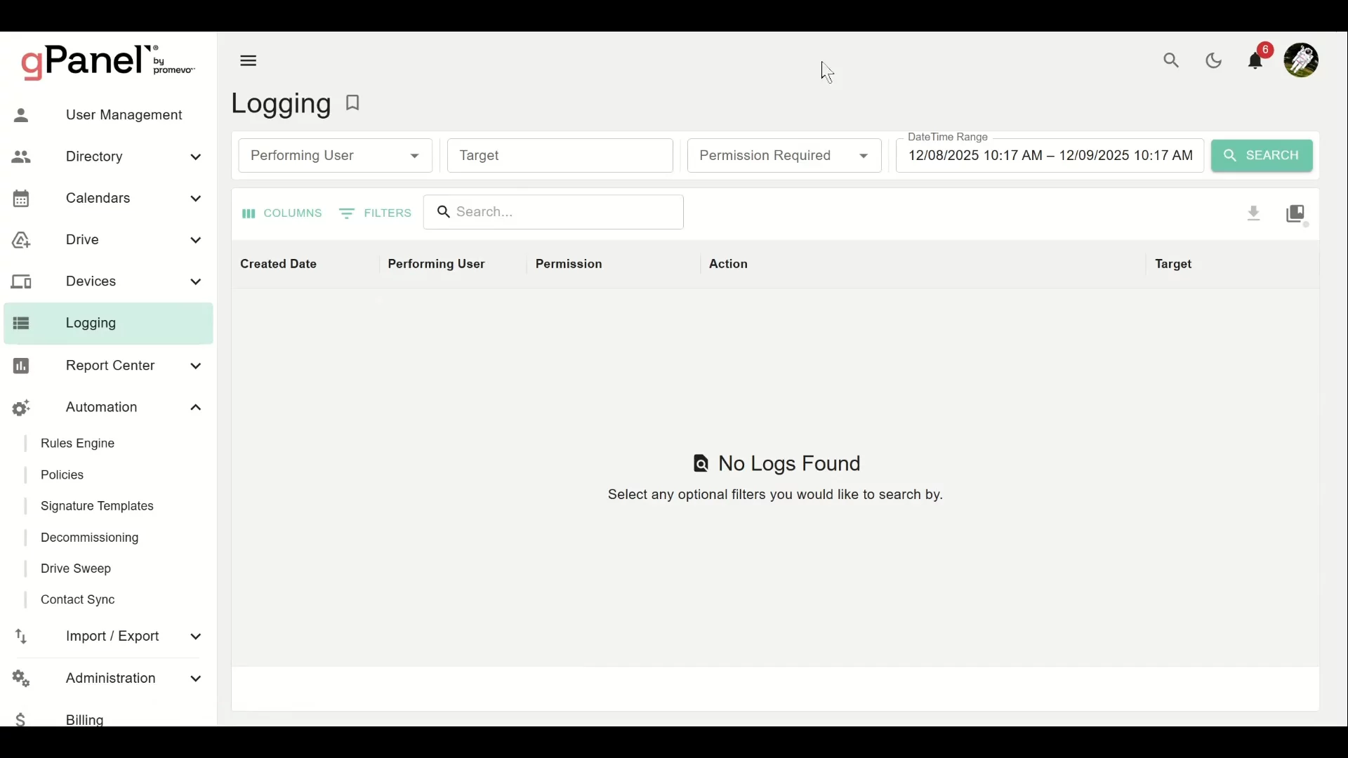Expand the Drive menu

tap(196, 241)
